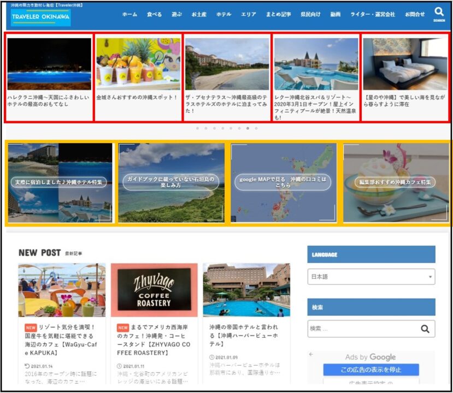The image size is (453, 393).
Task: Open the ホーム menu item
Action: coord(130,15)
